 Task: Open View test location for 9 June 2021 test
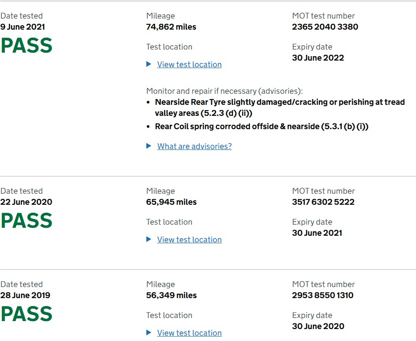[189, 65]
